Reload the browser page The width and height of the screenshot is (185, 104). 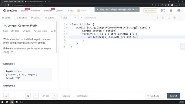tap(8, 5)
